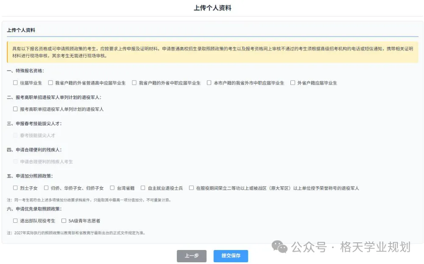Click the 五、申请加分照顾政策 heading
Image resolution: width=424 pixels, height=264 pixels.
pos(30,176)
